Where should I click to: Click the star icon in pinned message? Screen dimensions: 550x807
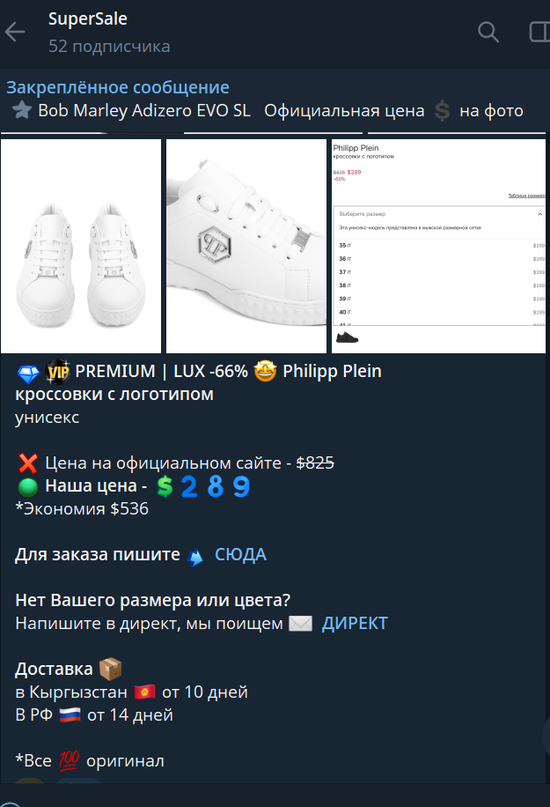[x=22, y=110]
